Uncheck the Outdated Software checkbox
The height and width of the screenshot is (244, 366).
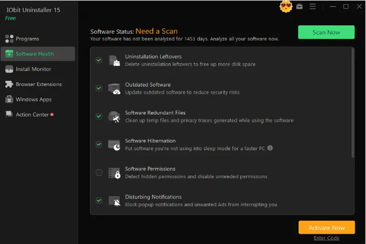point(99,88)
